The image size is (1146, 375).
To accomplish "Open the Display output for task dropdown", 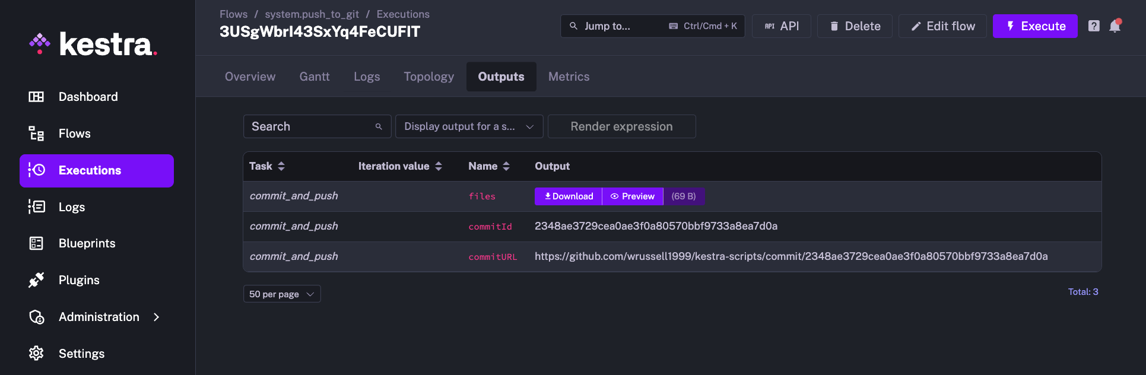I will 469,126.
